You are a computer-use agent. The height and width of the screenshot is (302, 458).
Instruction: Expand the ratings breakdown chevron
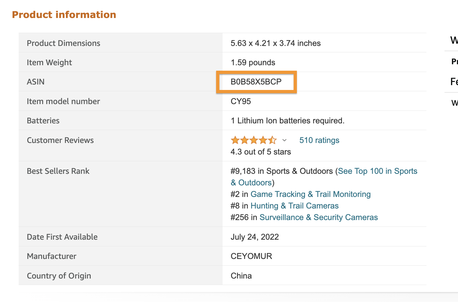[284, 140]
